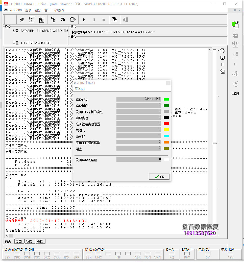Click the 100% document toolbar icon
This screenshot has height=262, width=244.
tap(42, 20)
